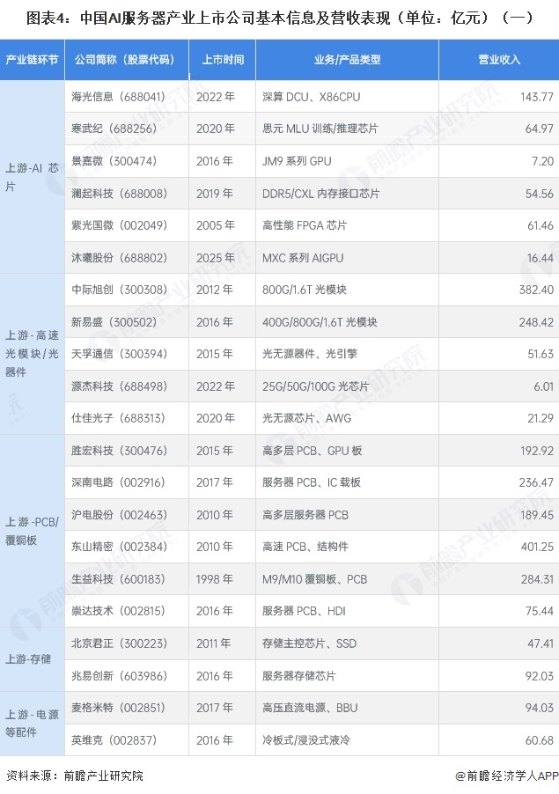The height and width of the screenshot is (794, 559).
Task: Click the 业务/产品类型 column header
Action: 348,60
